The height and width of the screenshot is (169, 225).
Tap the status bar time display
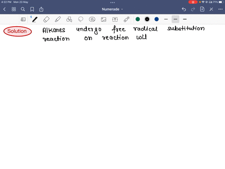pyautogui.click(x=6, y=2)
